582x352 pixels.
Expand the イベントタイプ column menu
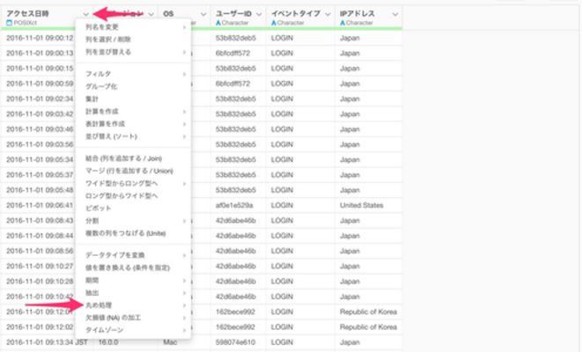click(326, 14)
